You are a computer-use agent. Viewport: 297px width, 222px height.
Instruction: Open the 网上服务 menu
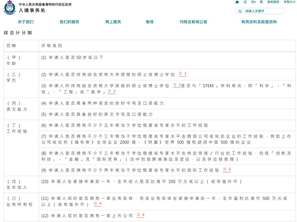pos(113,22)
